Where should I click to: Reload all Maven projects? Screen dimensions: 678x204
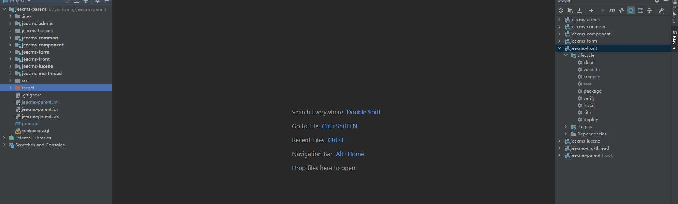tap(561, 11)
